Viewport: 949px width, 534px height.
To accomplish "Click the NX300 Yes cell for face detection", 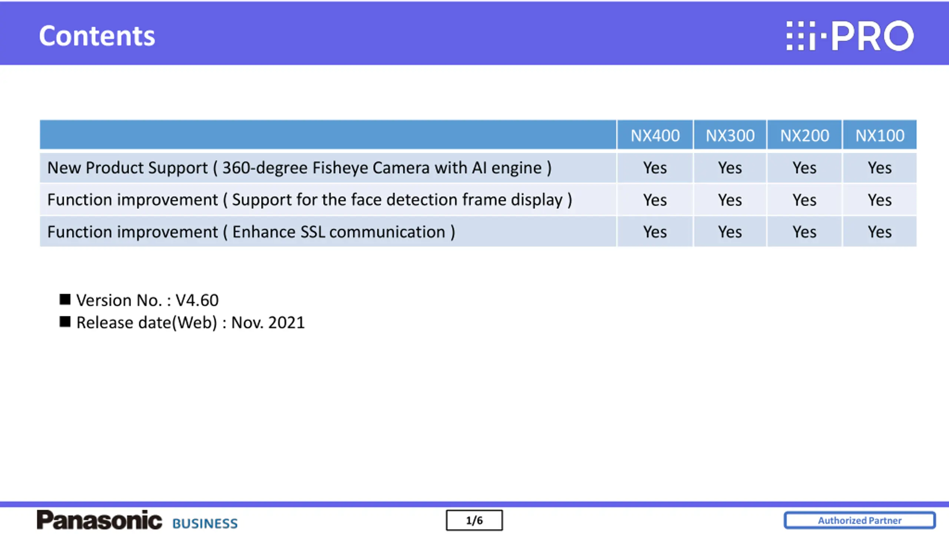I will click(730, 200).
